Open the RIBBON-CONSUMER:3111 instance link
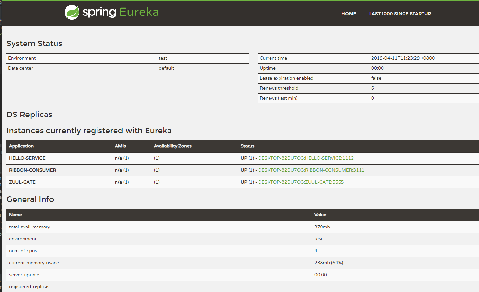Screen dimensions: 479x292 (311, 170)
